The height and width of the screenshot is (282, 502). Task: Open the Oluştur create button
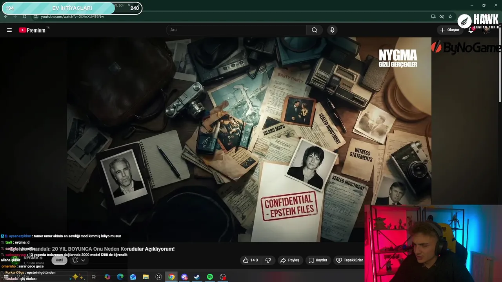449,30
